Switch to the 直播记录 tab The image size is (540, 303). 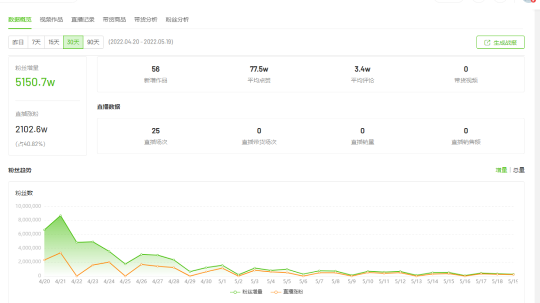click(82, 19)
